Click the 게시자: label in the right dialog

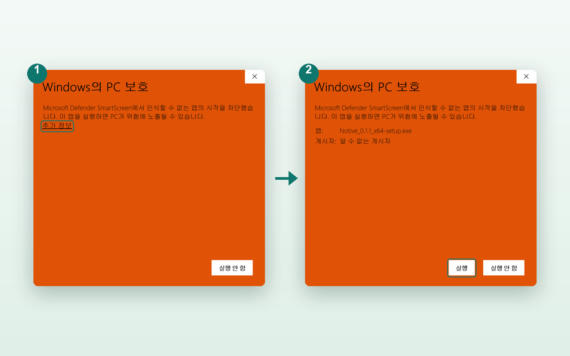point(326,141)
